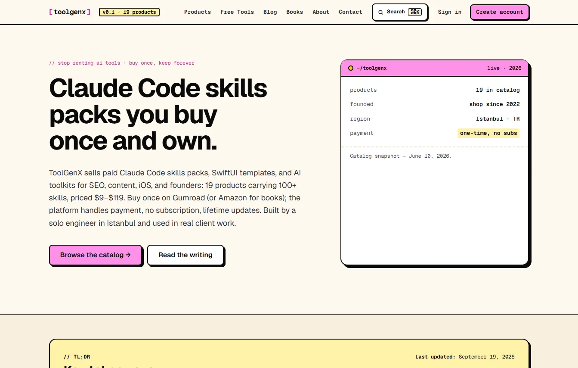Click the Sign in link
578x368 pixels.
point(450,12)
